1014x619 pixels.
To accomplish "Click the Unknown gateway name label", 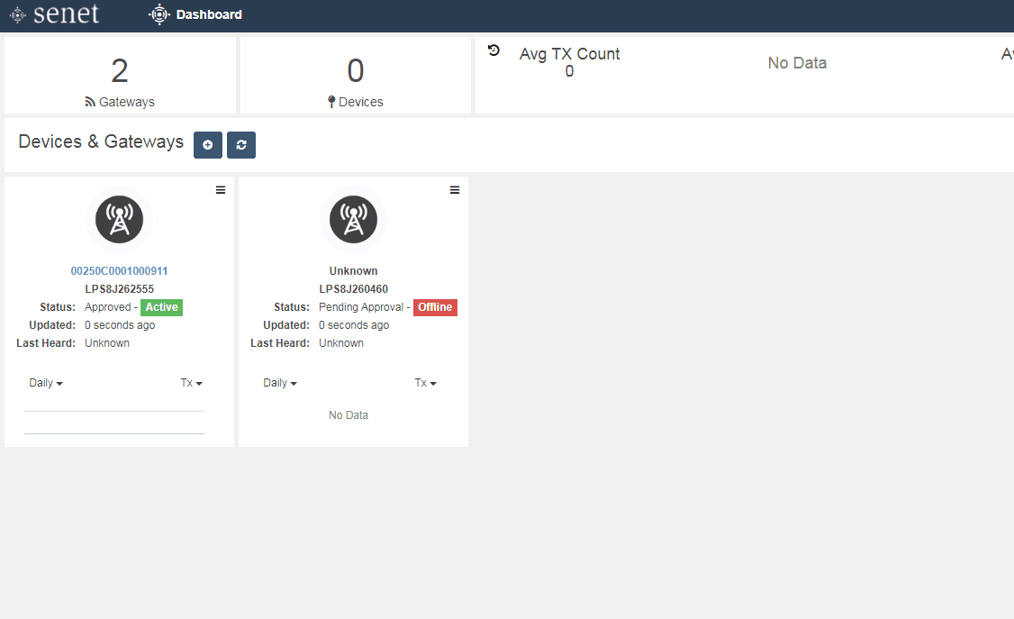I will tap(354, 271).
